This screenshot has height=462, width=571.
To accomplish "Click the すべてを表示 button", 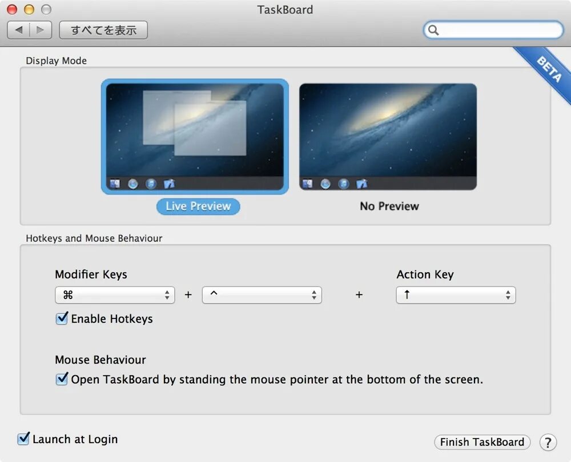I will tap(103, 30).
